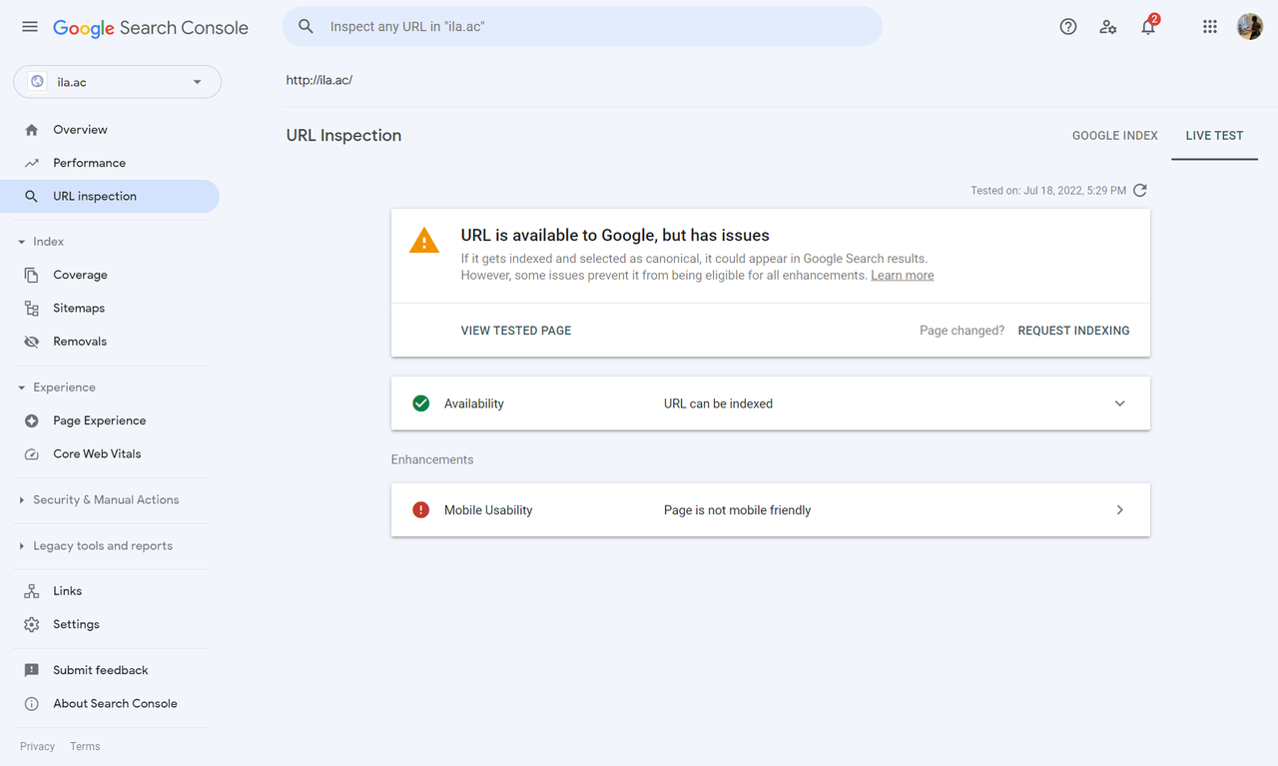Click the Request Indexing button

(x=1073, y=331)
